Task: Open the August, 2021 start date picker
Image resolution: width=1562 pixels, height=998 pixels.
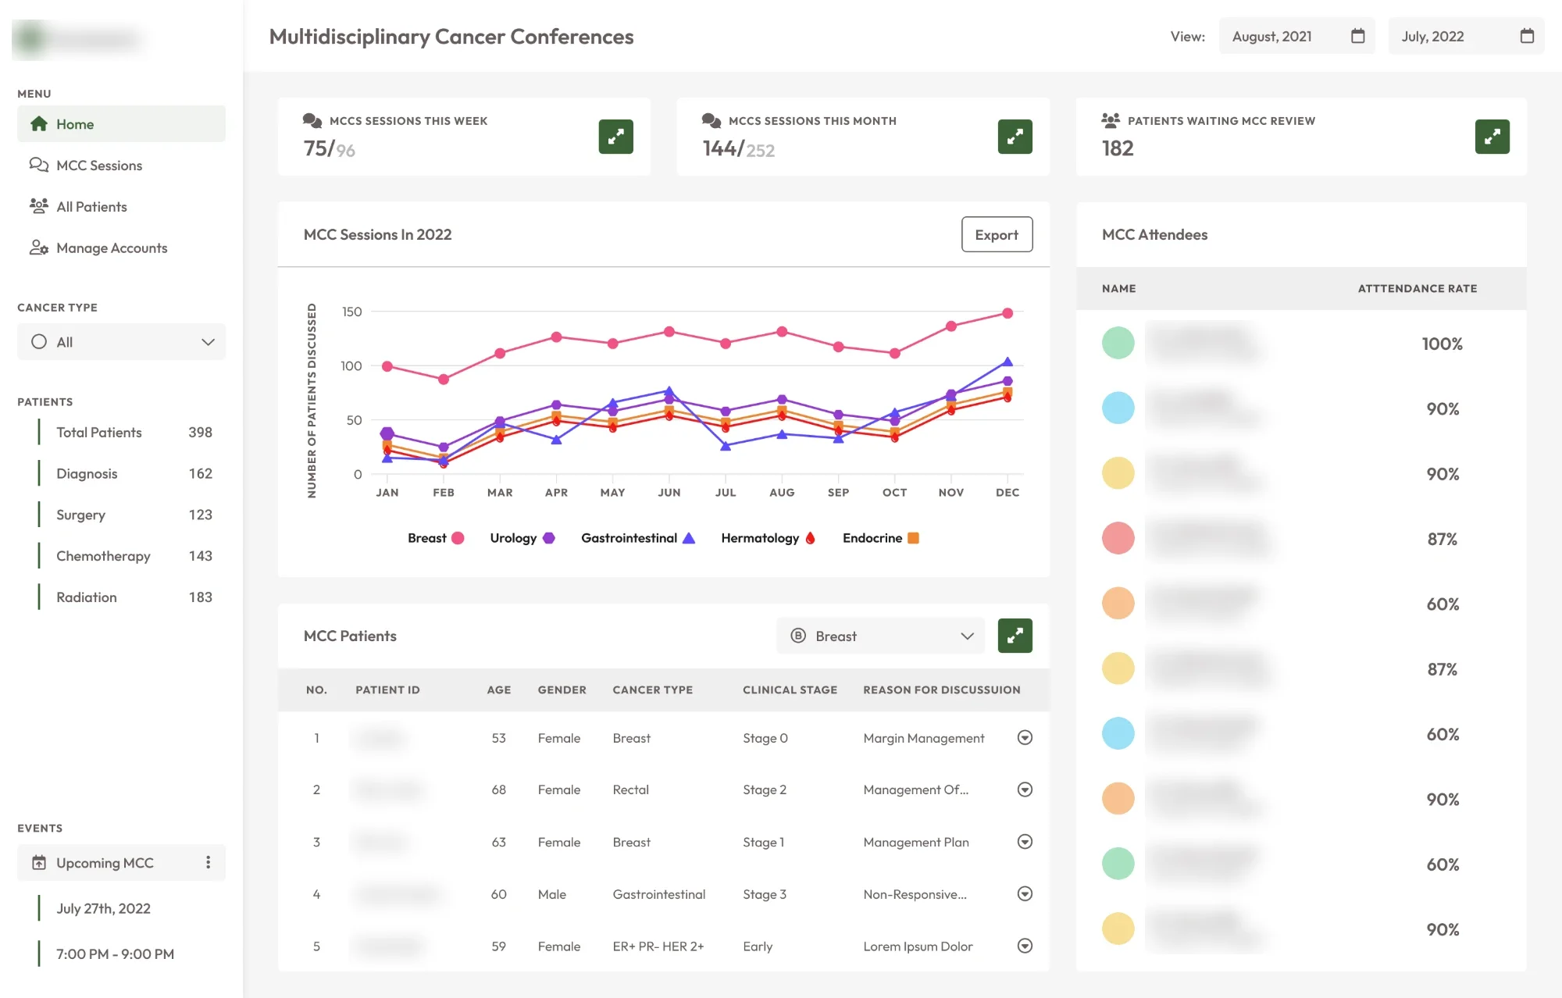Action: pyautogui.click(x=1297, y=36)
